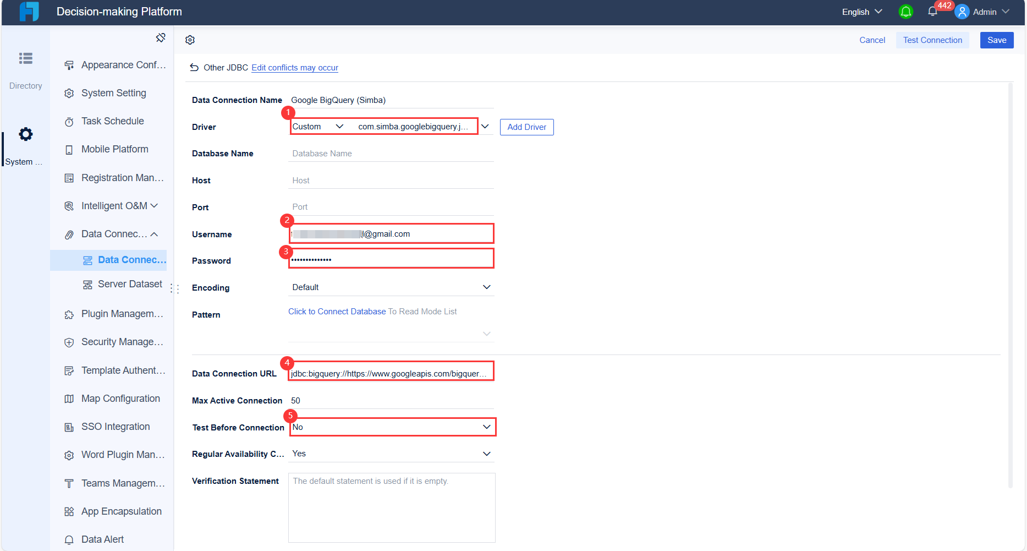The height and width of the screenshot is (551, 1027).
Task: Click the Verification Statement text area
Action: (x=392, y=508)
